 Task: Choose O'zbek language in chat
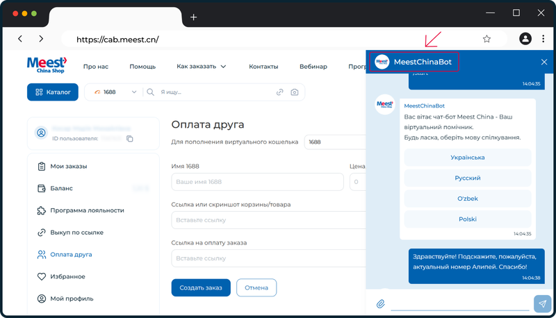(467, 199)
